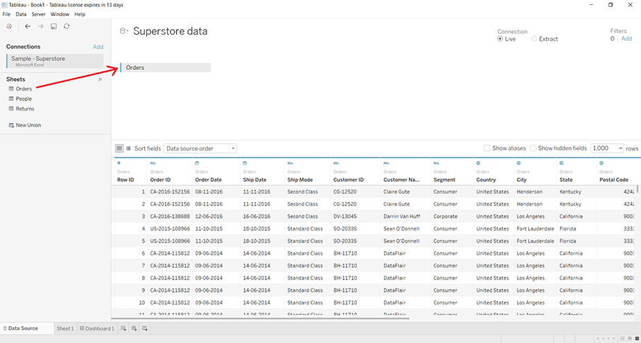Viewport: 641px width, 343px height.
Task: Click the rows count arrow button
Action: (620, 149)
